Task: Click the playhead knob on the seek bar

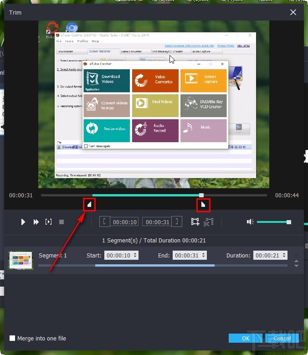Action: (201, 195)
